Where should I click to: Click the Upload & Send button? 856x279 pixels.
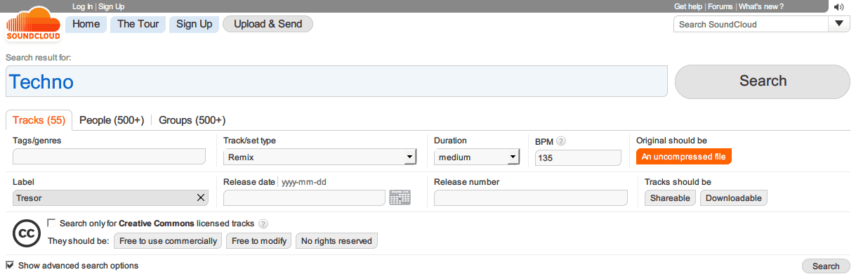[268, 24]
